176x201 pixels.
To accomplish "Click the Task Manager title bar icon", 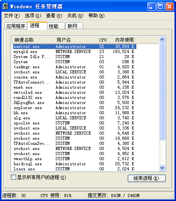I will pos(5,6).
